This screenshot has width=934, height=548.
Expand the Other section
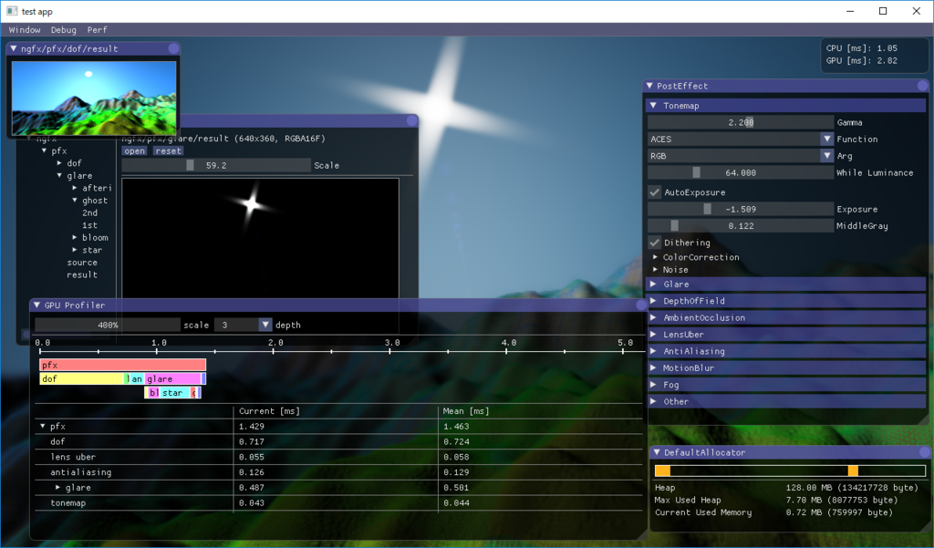[x=785, y=401]
